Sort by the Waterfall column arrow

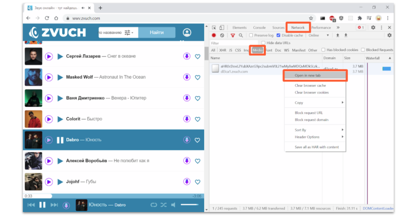click(x=390, y=58)
